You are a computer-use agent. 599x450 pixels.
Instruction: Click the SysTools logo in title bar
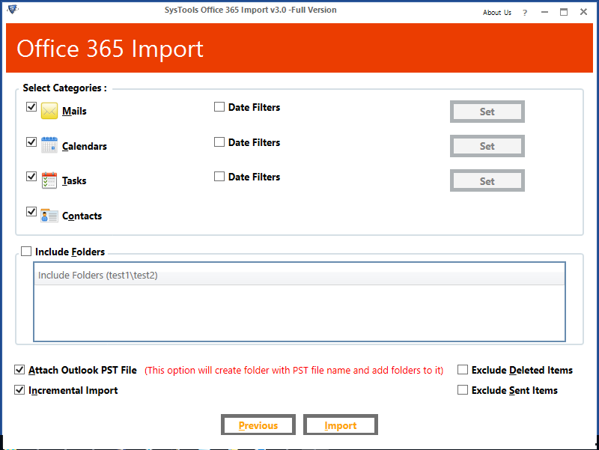tap(13, 10)
